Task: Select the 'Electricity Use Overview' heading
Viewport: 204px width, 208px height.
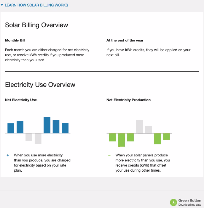Action: pos(40,85)
